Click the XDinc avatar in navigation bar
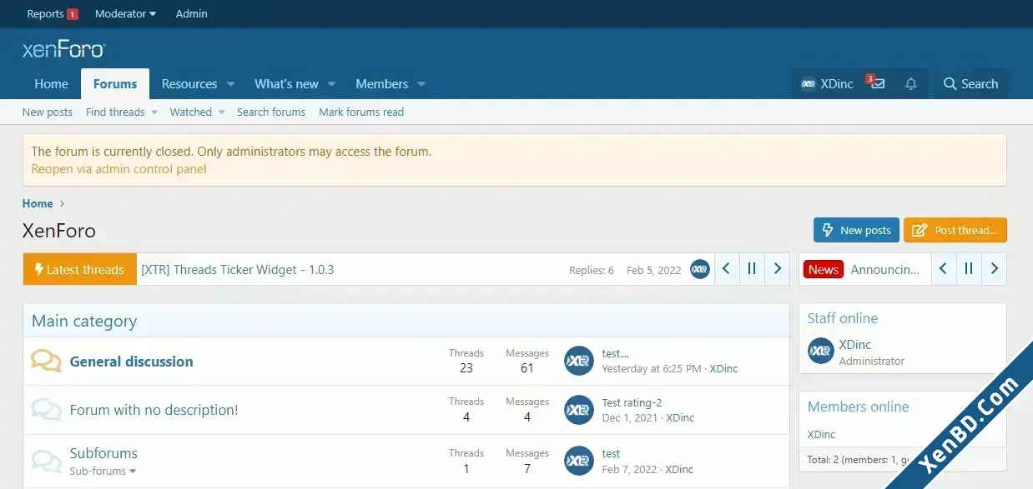Viewport: 1033px width, 489px height. (809, 84)
